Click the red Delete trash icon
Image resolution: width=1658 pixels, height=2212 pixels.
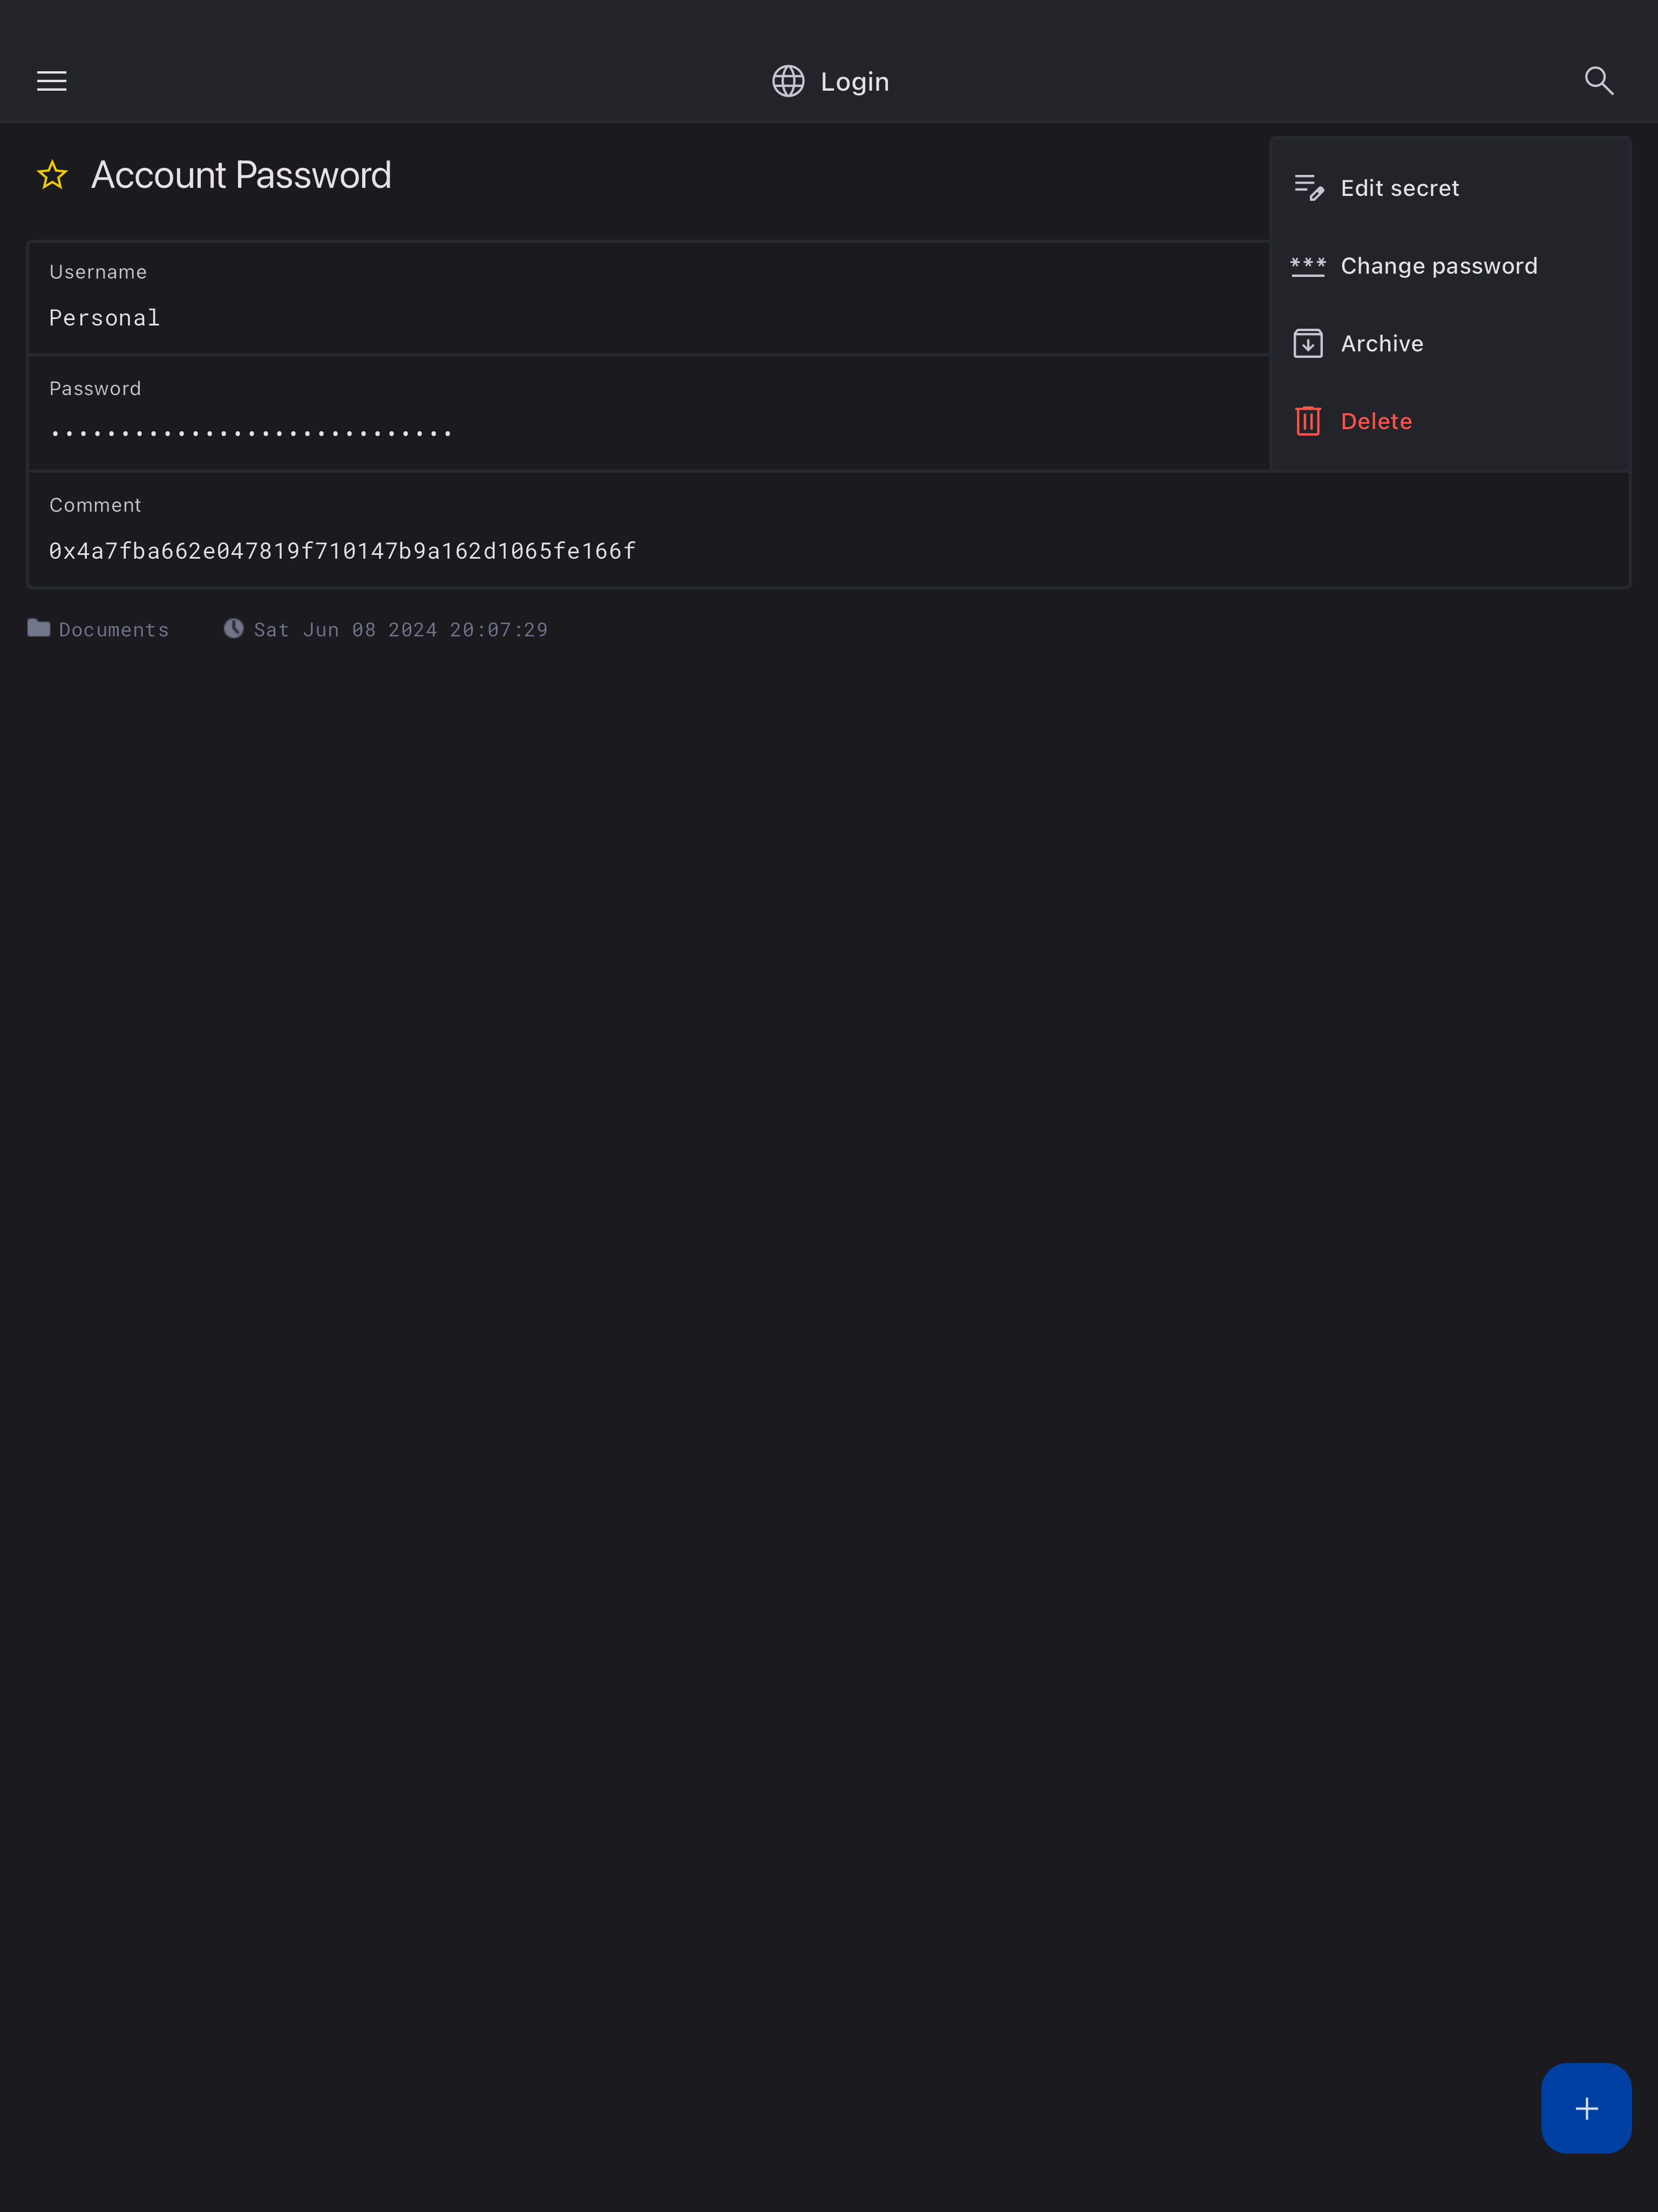(x=1308, y=421)
